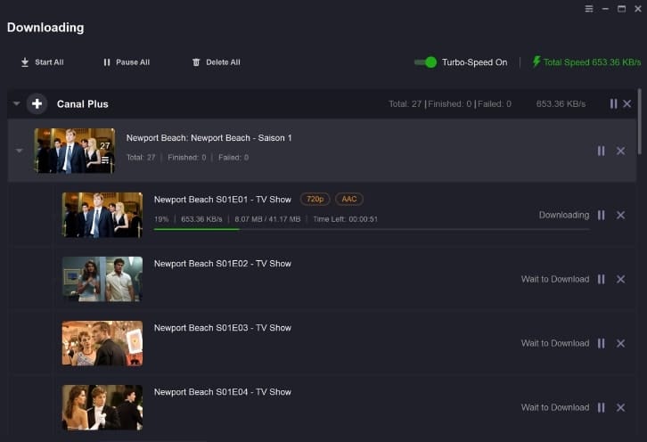The width and height of the screenshot is (647, 442).
Task: Click Delete All downloads
Action: 217,62
